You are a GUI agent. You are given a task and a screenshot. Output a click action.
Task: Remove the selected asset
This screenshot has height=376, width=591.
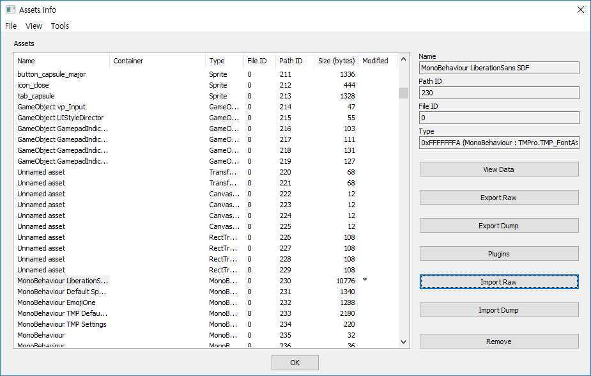498,341
